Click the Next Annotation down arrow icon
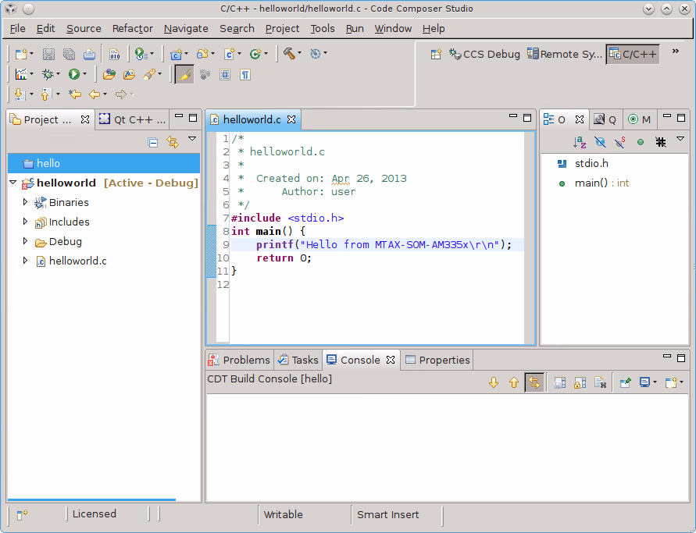 pos(20,94)
